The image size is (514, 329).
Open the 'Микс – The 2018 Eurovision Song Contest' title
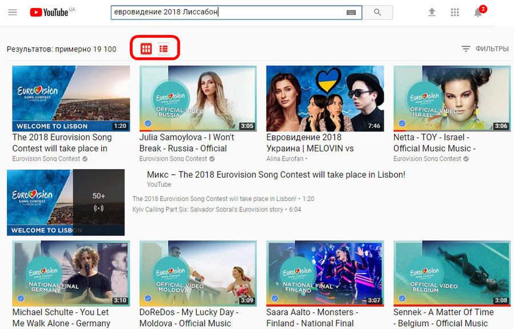click(276, 175)
